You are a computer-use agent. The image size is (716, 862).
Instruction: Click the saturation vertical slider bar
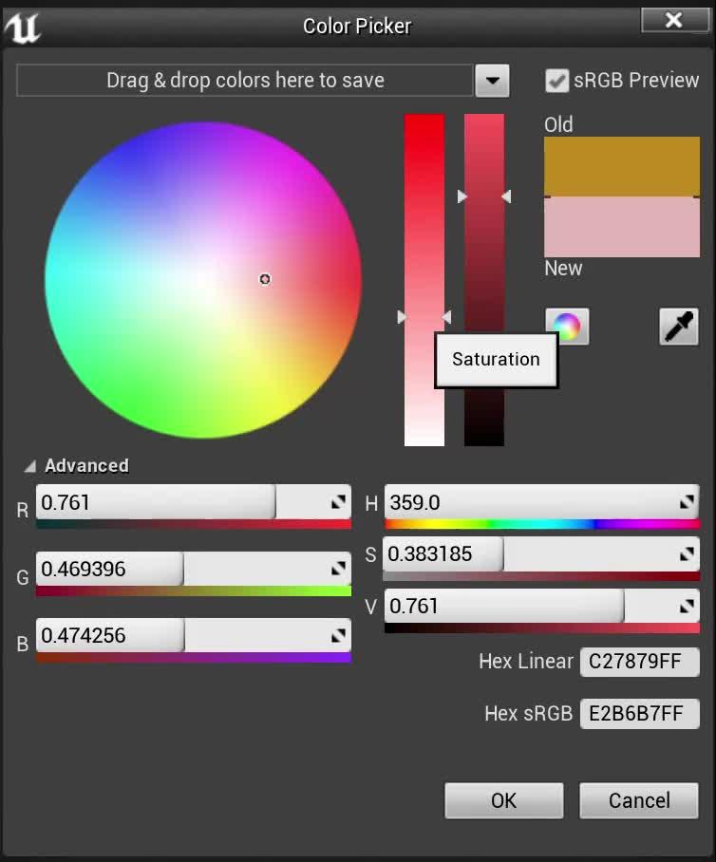pos(424,280)
